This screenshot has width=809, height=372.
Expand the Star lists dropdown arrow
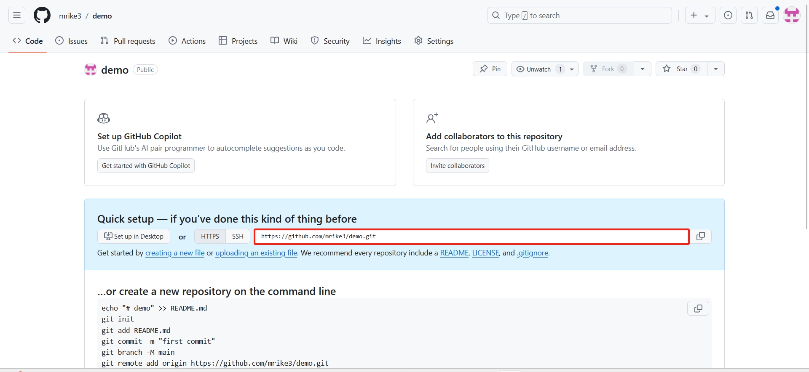[715, 69]
